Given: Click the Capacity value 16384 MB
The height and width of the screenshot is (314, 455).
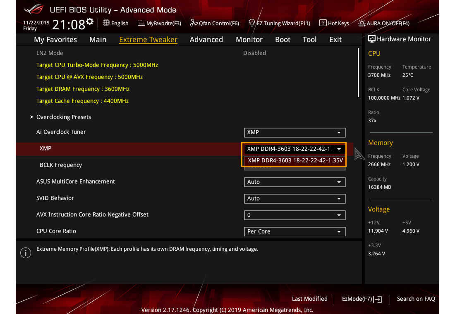Looking at the screenshot, I should [380, 187].
